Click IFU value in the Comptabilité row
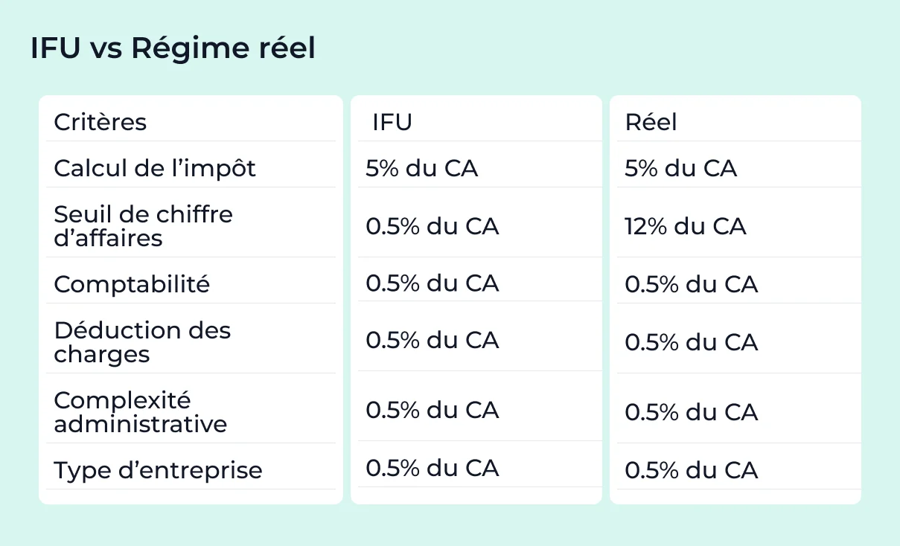The width and height of the screenshot is (900, 546). pos(432,283)
